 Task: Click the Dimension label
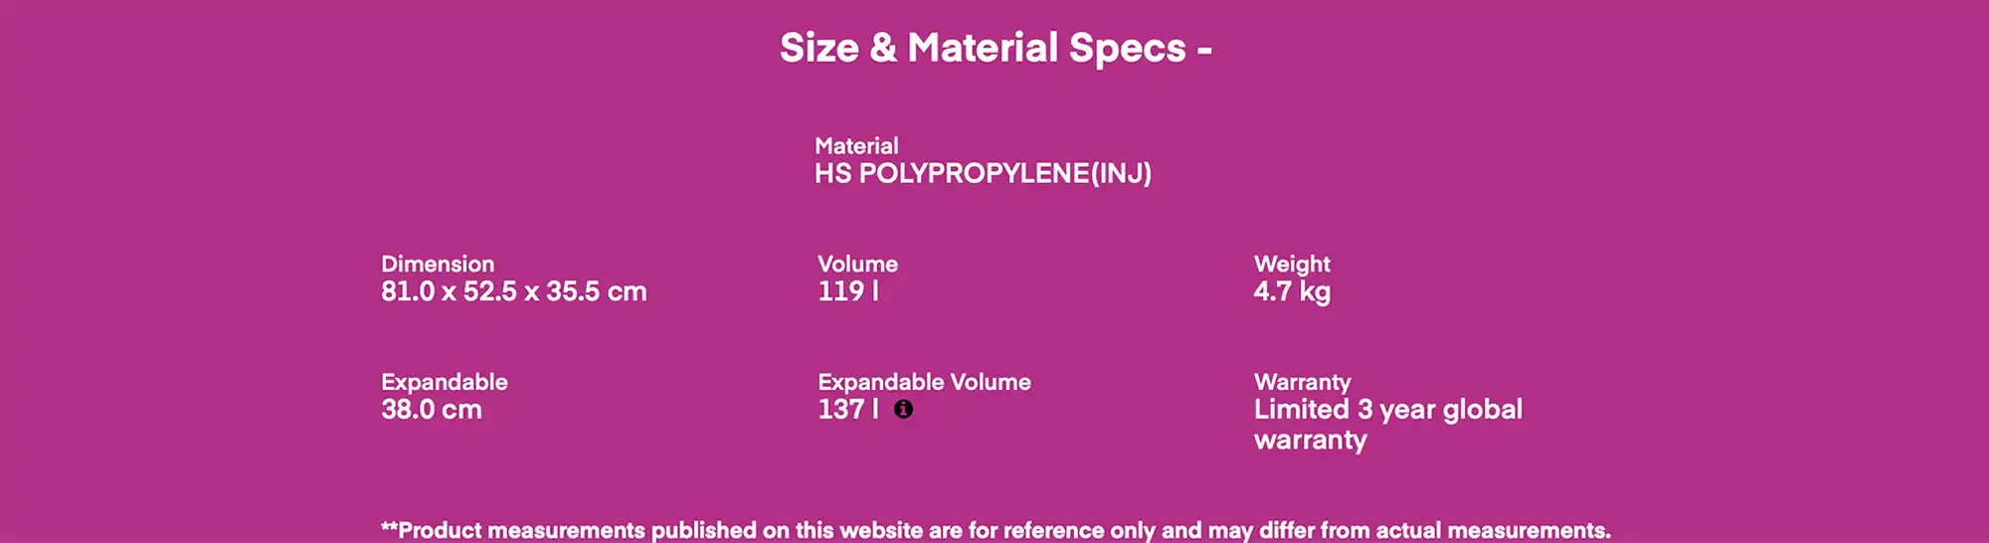click(438, 265)
